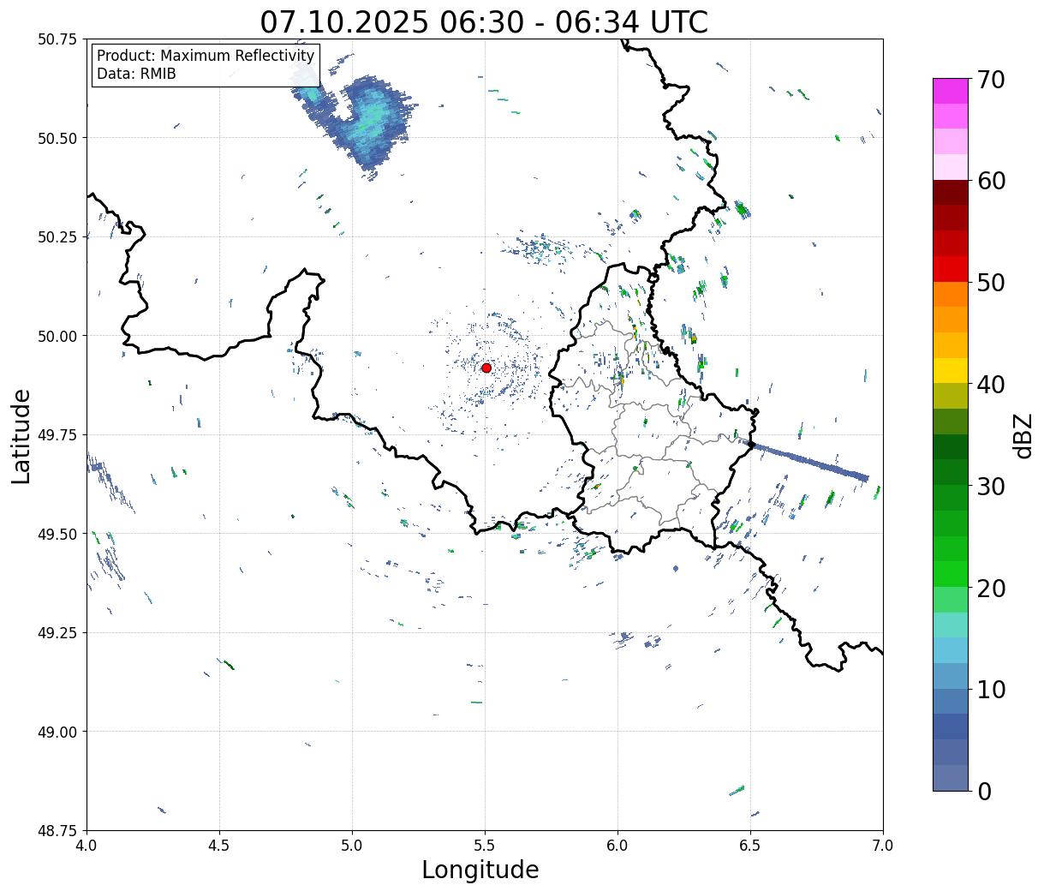Click longitude tick label 6.5

750,845
